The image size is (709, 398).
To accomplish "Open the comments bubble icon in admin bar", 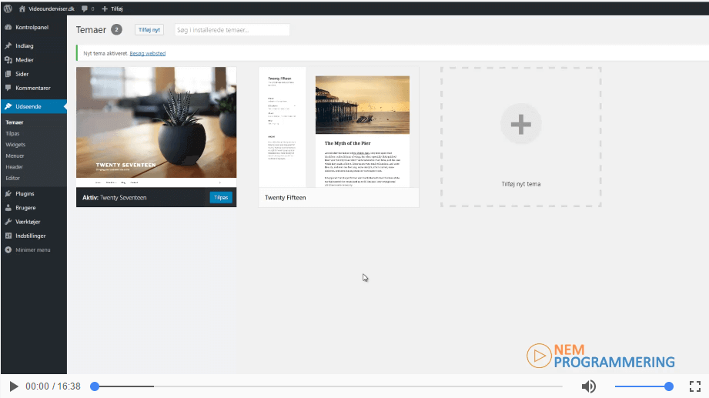I will click(x=85, y=8).
